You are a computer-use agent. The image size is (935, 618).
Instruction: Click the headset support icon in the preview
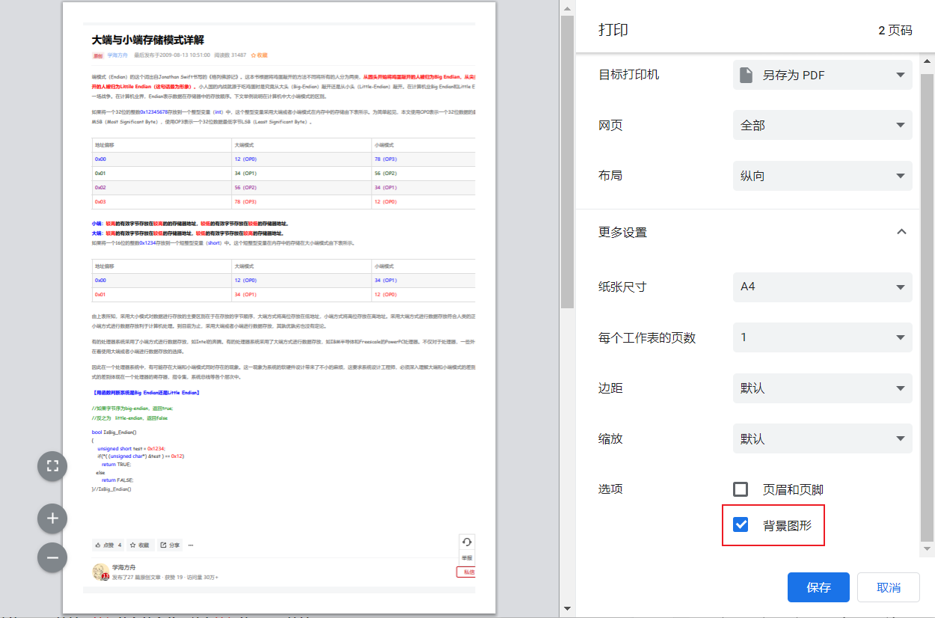pos(467,542)
